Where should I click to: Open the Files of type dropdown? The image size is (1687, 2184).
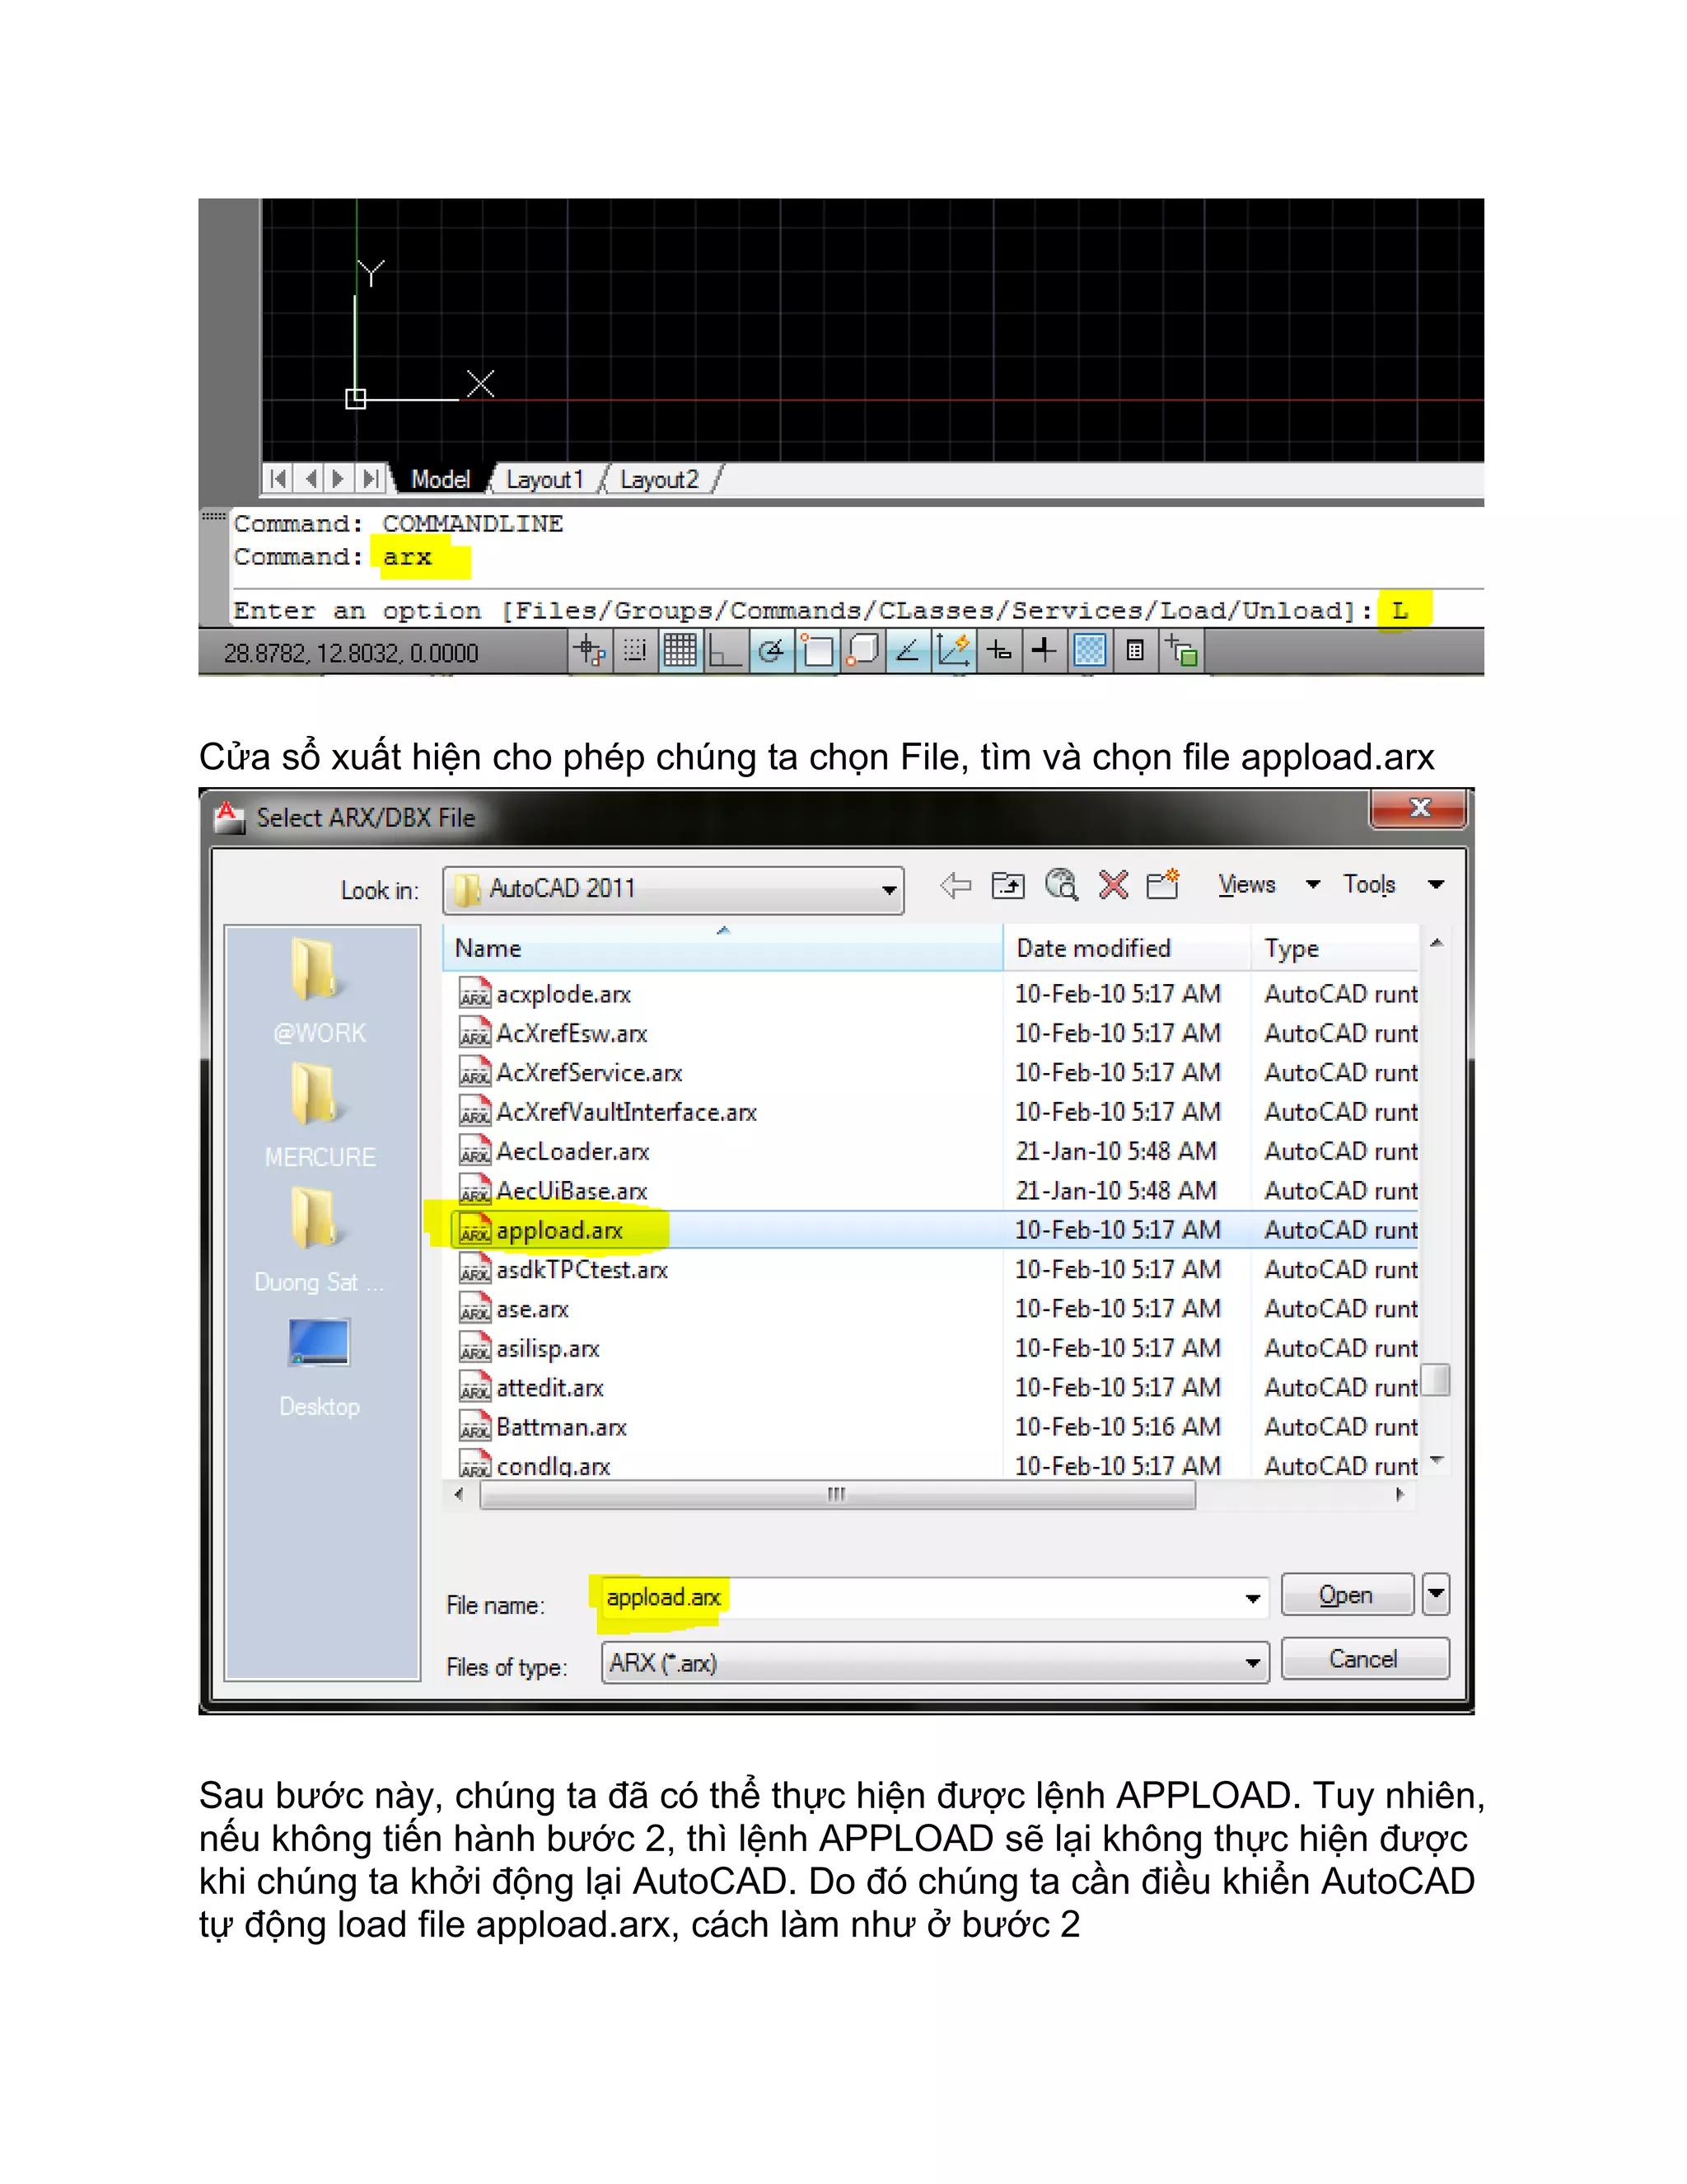(x=936, y=1663)
